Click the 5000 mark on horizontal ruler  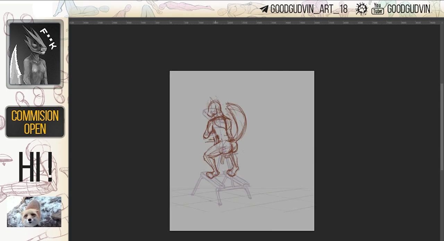click(x=317, y=23)
